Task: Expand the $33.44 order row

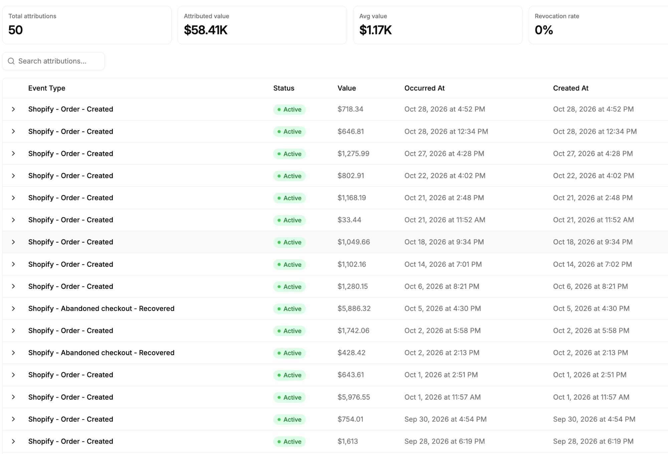Action: (x=13, y=220)
